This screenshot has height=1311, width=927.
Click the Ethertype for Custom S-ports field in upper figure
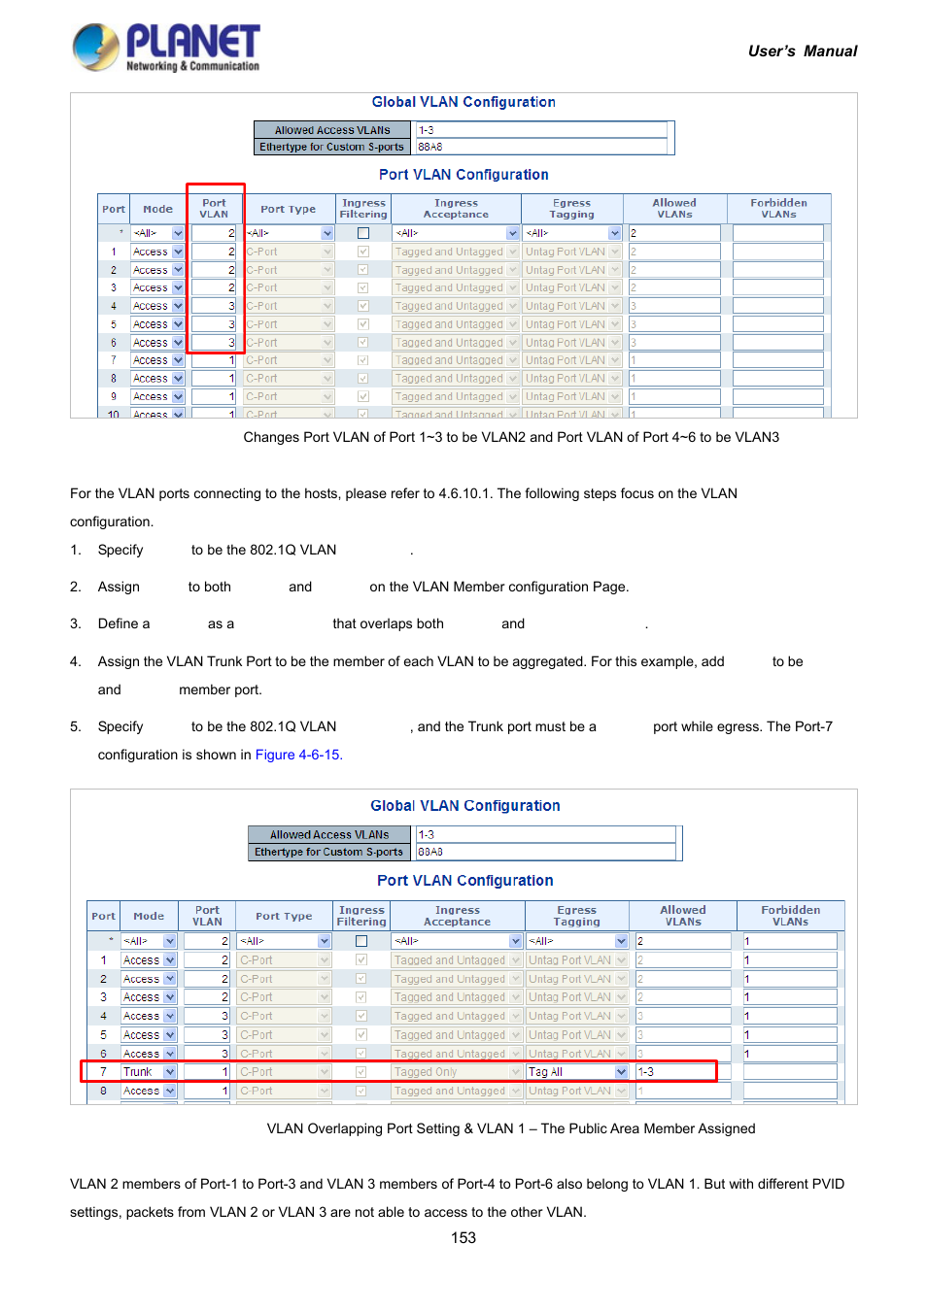pos(541,147)
